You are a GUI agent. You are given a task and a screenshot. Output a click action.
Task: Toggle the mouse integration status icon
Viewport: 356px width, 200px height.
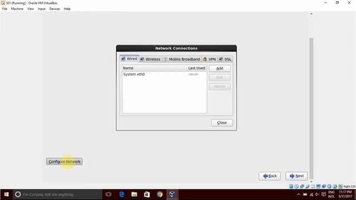tap(335, 187)
